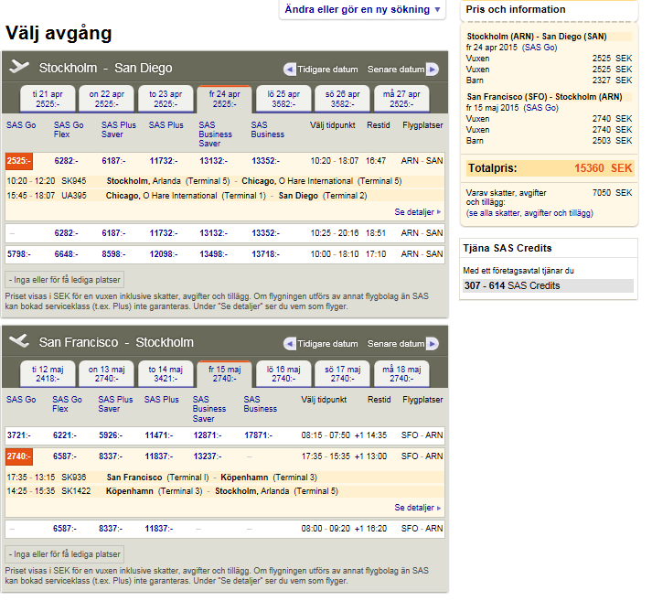Click 'Tidigare datum' for return flights

pyautogui.click(x=327, y=344)
